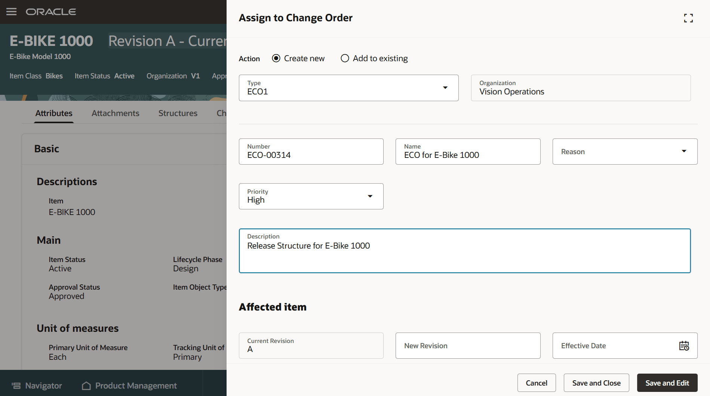Click the Organization field Vision Operations
This screenshot has height=396, width=710.
pos(581,88)
